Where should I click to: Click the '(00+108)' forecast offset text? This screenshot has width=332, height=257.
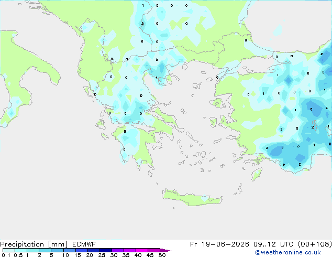(315, 244)
